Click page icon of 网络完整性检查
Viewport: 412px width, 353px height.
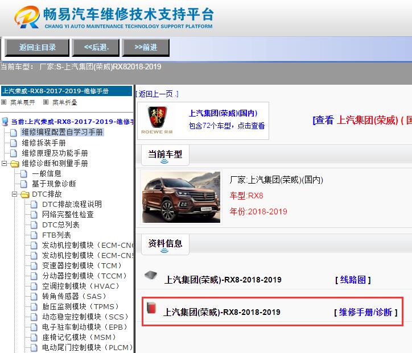34,215
